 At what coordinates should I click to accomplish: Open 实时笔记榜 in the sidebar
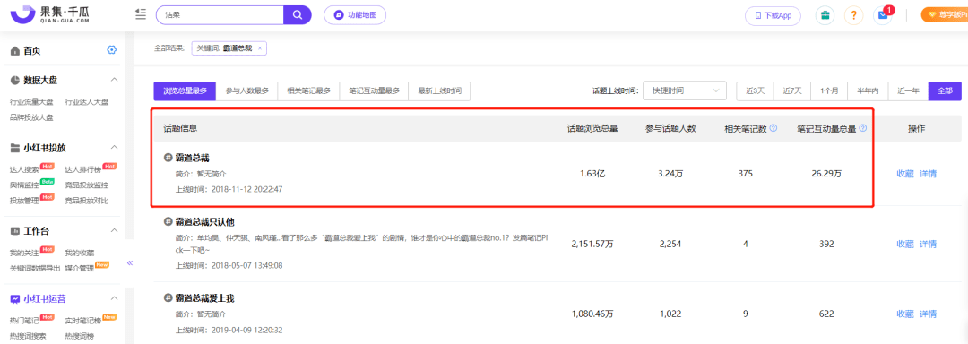(83, 321)
